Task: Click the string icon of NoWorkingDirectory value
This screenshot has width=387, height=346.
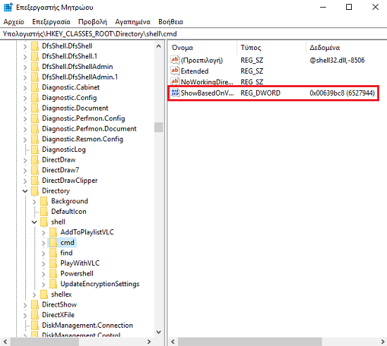Action: pos(175,82)
